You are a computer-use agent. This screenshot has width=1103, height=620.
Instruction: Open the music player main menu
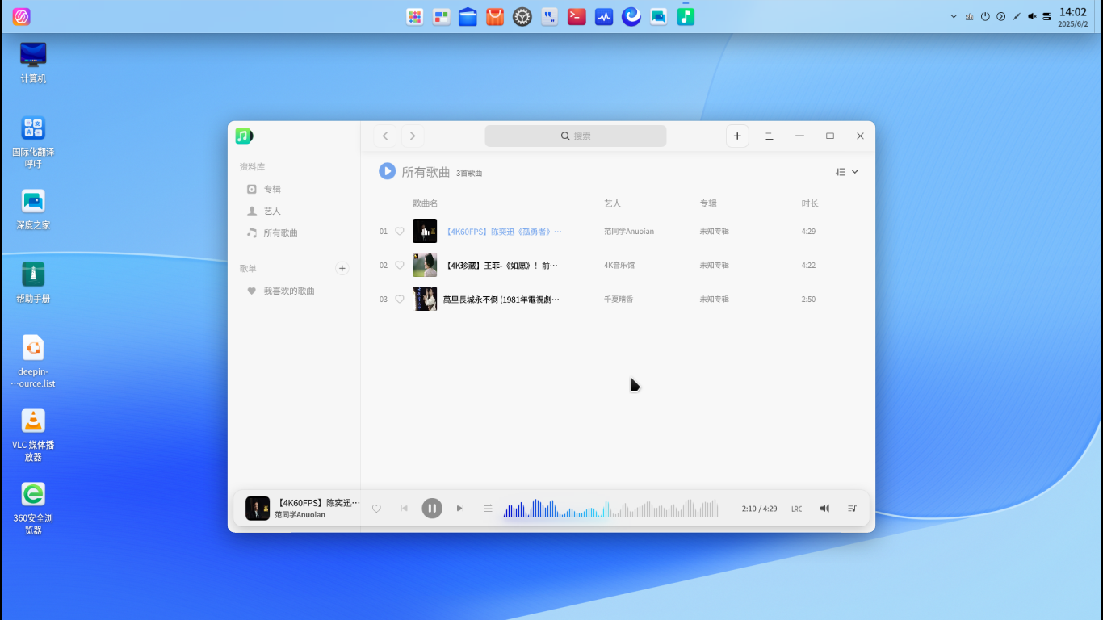[x=770, y=136]
